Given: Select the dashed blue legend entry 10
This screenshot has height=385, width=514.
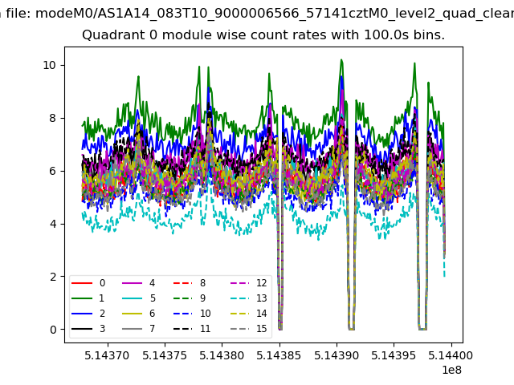Looking at the screenshot, I should (x=182, y=313).
